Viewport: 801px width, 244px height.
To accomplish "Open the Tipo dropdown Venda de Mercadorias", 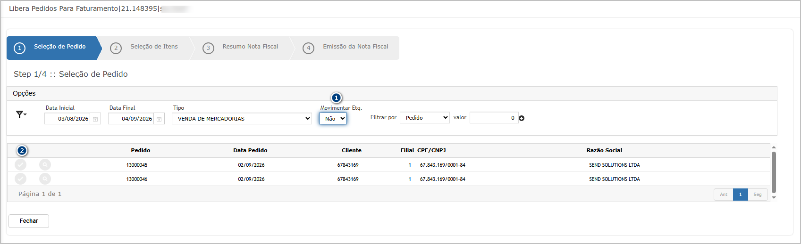I will pyautogui.click(x=242, y=119).
